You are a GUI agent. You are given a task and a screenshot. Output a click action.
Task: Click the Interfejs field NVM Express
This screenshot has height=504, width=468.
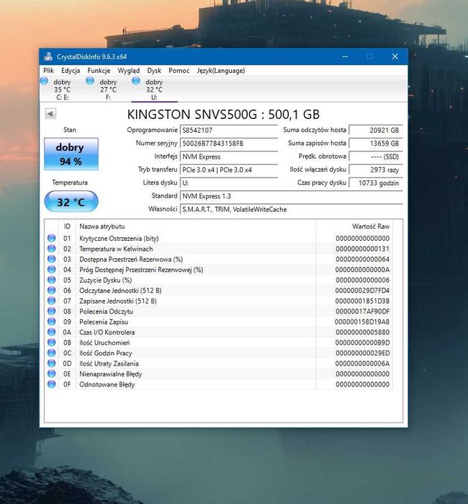pyautogui.click(x=228, y=156)
